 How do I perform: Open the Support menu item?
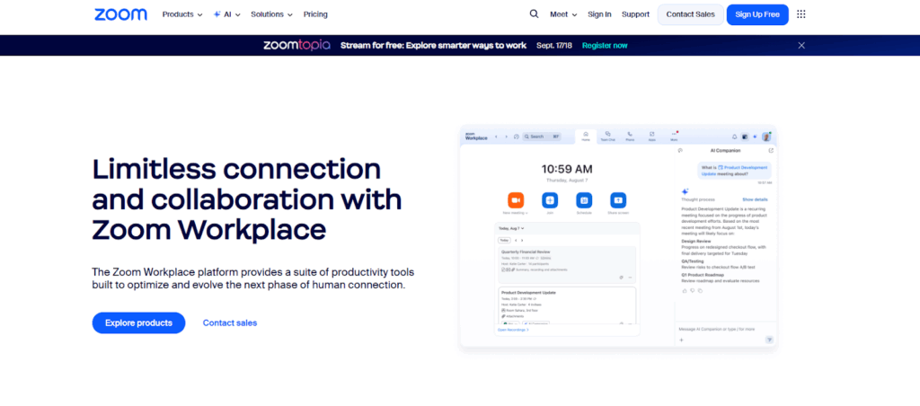click(635, 14)
